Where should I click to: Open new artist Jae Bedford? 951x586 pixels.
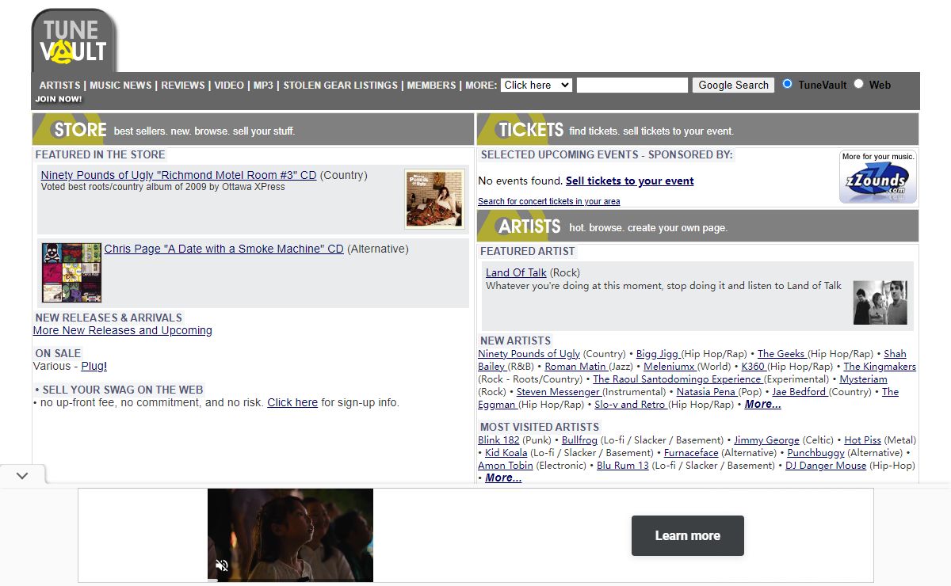(x=800, y=392)
